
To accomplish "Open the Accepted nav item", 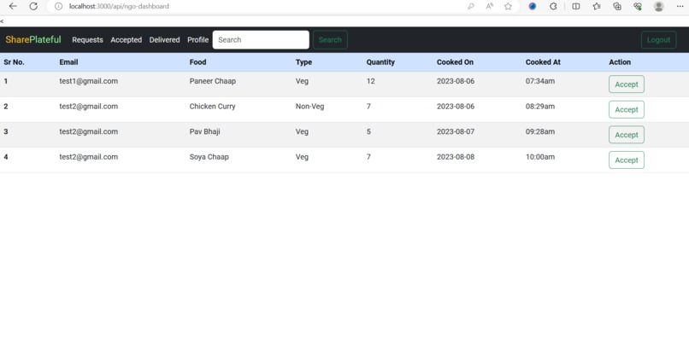I will 127,39.
